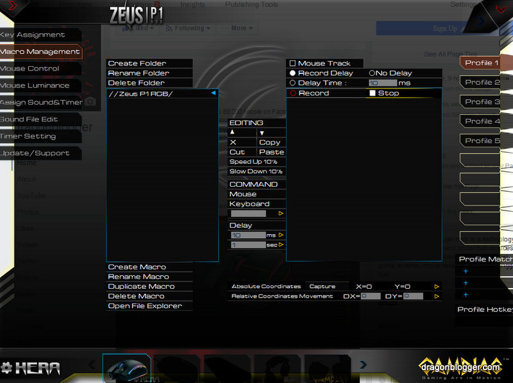513x383 pixels.
Task: Open Sound File Edit section
Action: point(40,119)
